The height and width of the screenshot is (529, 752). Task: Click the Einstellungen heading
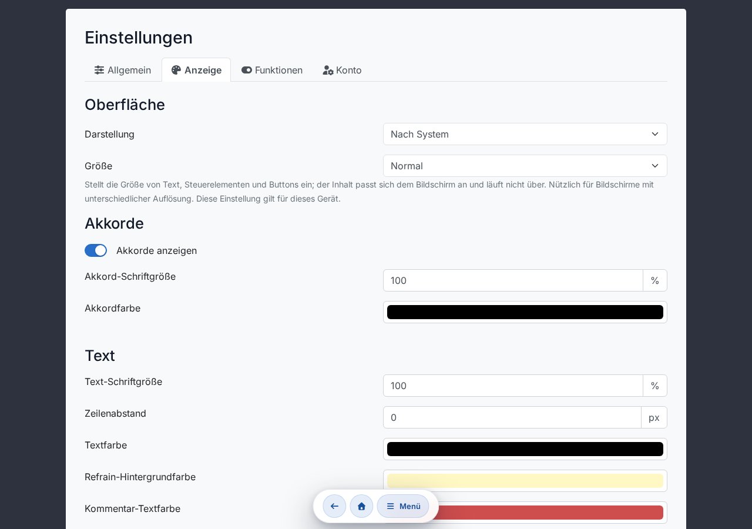[x=139, y=38]
